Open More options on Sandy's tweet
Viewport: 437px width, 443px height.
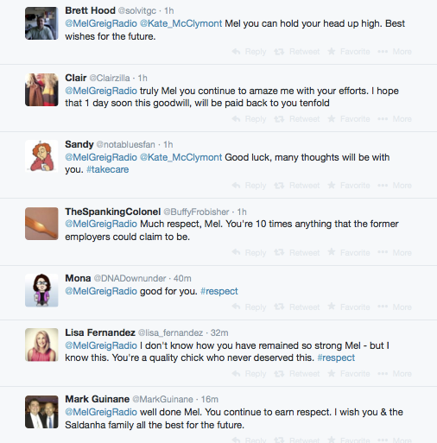point(395,186)
